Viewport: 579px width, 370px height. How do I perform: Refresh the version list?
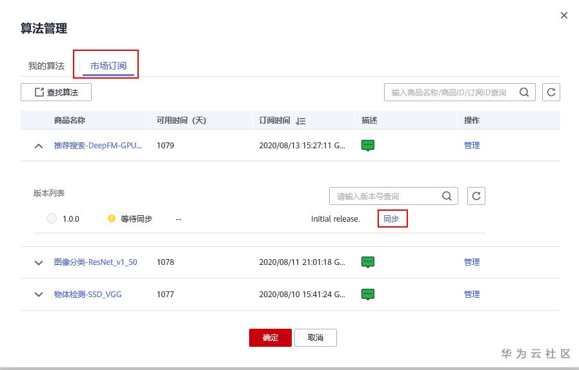[476, 196]
